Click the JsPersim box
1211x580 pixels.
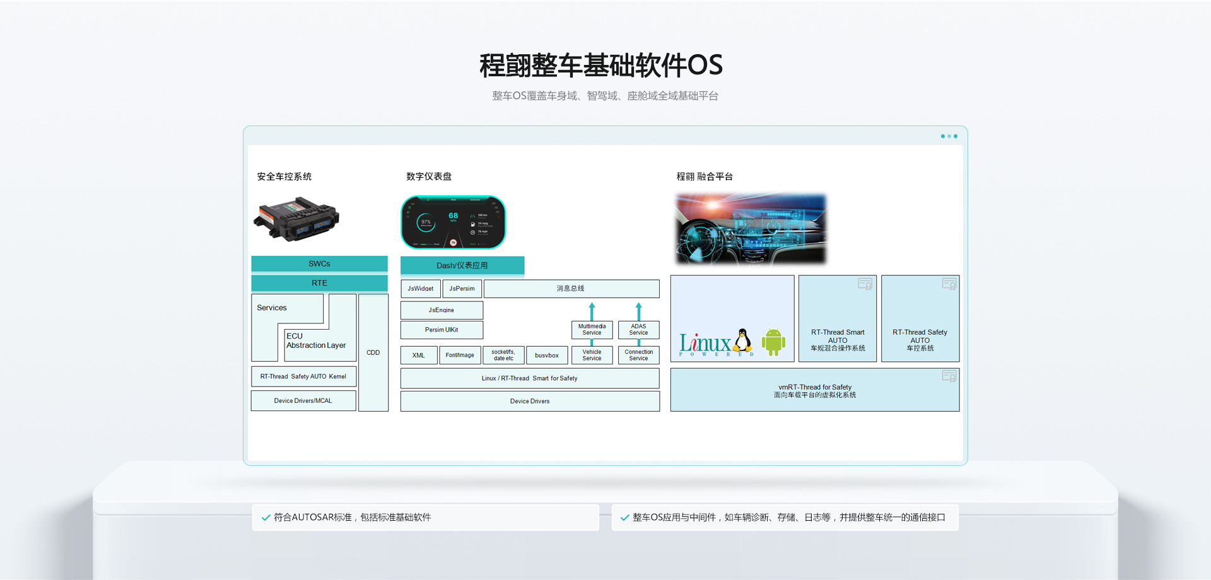(x=462, y=289)
